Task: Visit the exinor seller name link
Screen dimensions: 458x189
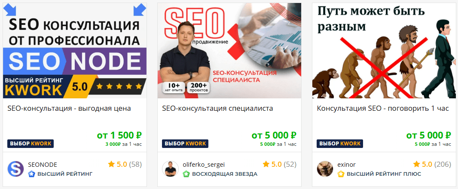Action: (347, 165)
